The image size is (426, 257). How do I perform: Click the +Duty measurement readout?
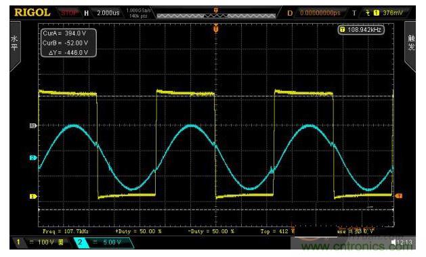pos(138,231)
